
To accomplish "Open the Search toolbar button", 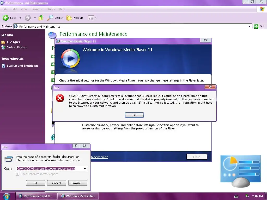I will [x=55, y=18].
